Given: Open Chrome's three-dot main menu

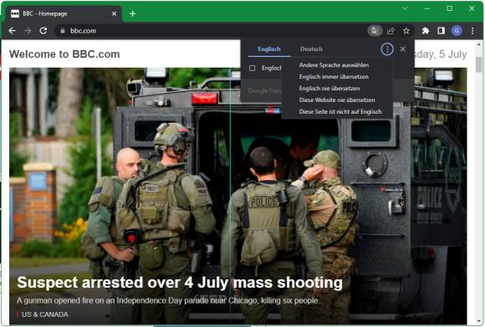Looking at the screenshot, I should click(472, 31).
